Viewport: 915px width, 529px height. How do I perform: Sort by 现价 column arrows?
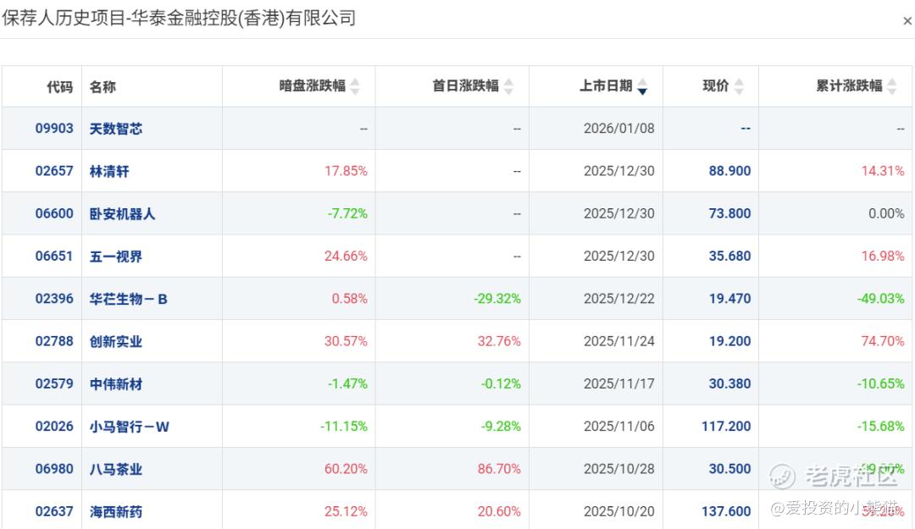click(739, 86)
